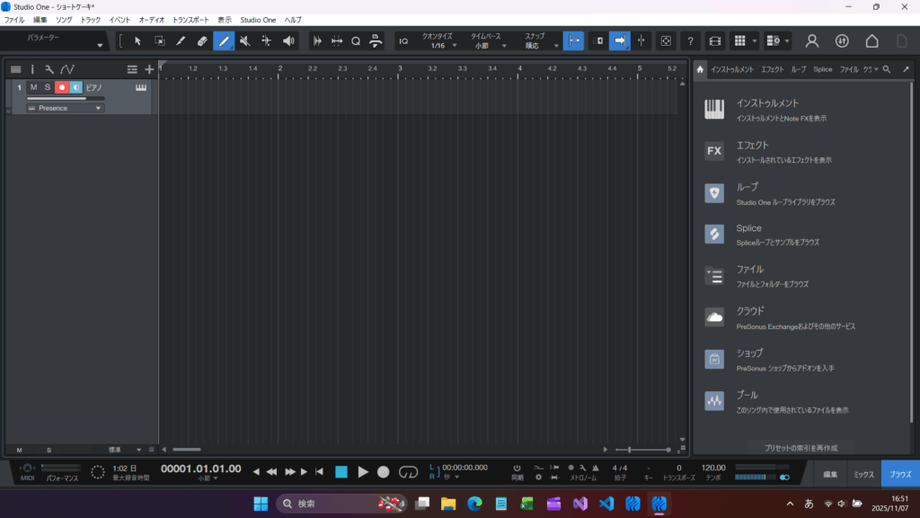Screen dimensions: 920x518
Task: Switch to the エフェクト browser tab
Action: 772,69
